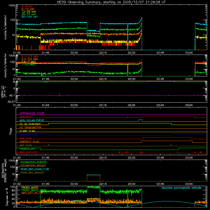Click the 0.1-0.3 MeV legend label

click(x=30, y=56)
